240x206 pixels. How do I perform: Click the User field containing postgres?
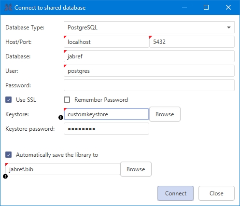tap(149, 71)
